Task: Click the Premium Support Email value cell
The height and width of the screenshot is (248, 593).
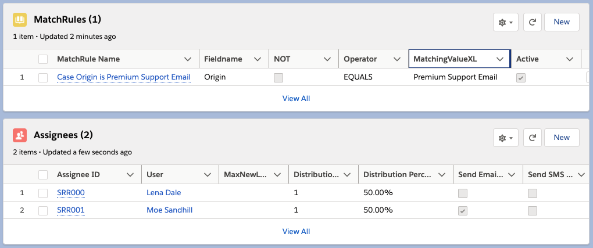Action: pyautogui.click(x=455, y=77)
